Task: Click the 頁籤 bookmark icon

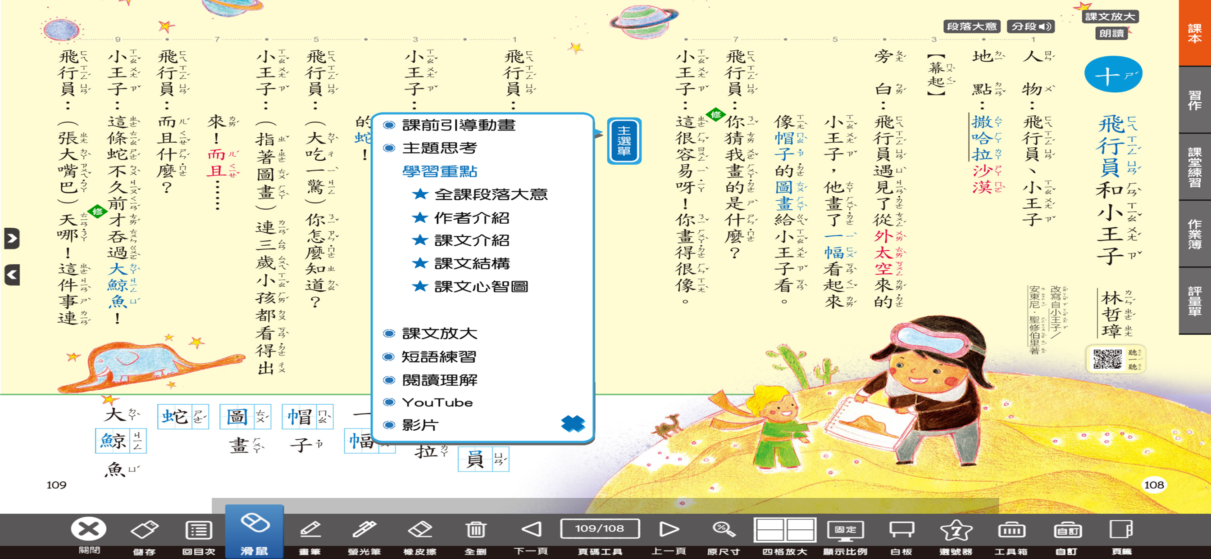Action: (x=1121, y=530)
